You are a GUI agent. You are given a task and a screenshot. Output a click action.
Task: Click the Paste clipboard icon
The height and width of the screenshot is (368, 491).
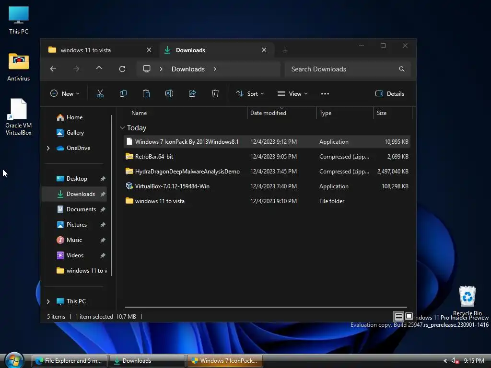pyautogui.click(x=146, y=93)
